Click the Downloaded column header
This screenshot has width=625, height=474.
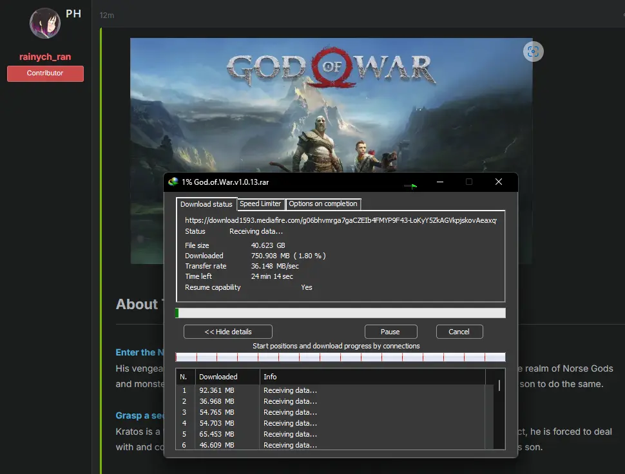click(227, 377)
